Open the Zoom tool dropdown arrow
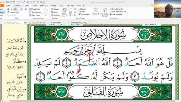Screen dimensions: 181x102 coord(4,15)
